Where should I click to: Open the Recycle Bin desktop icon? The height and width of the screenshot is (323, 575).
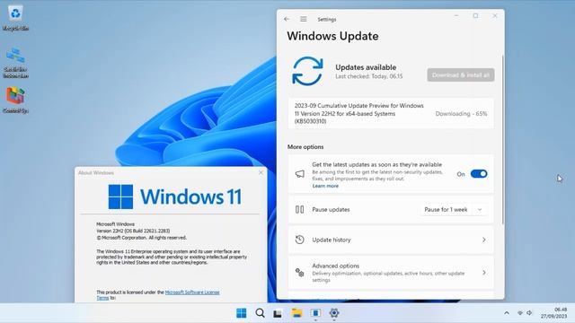tap(15, 18)
